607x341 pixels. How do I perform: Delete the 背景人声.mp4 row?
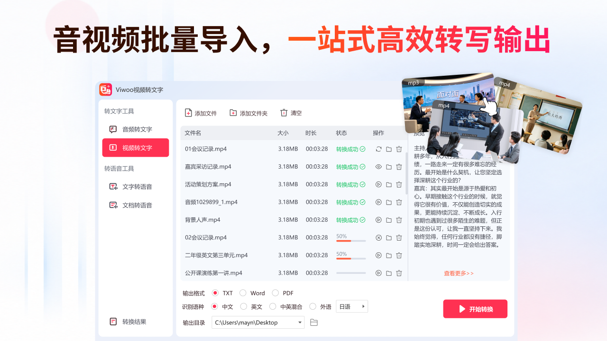pyautogui.click(x=399, y=220)
